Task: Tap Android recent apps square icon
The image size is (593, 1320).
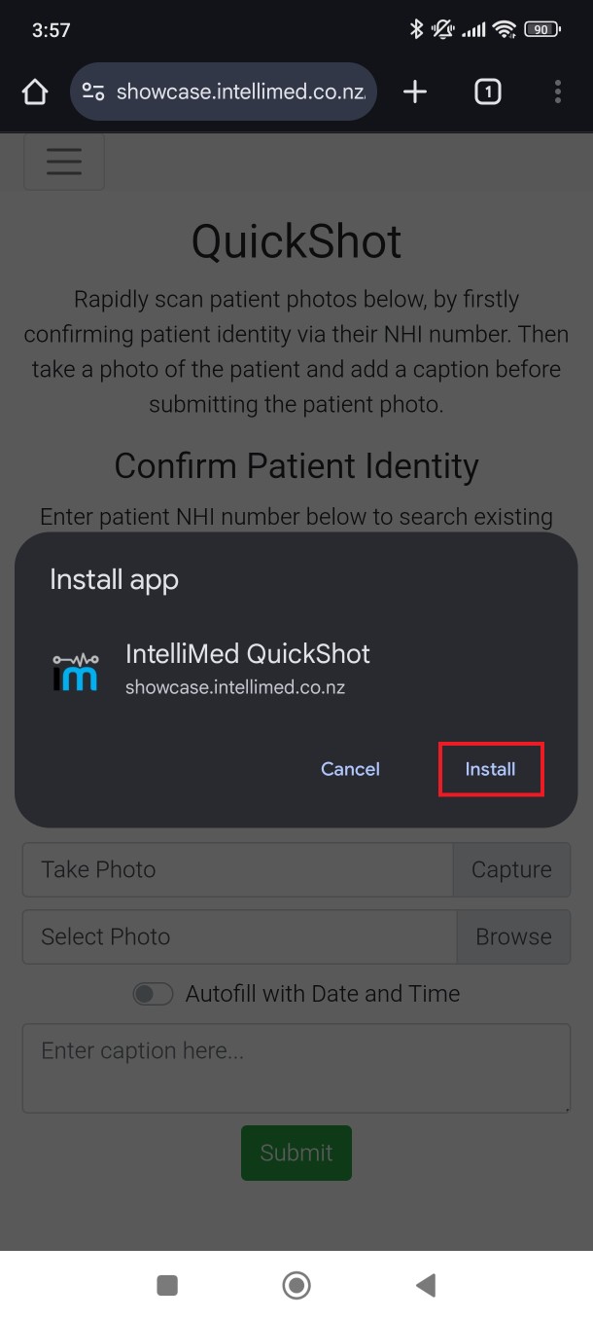Action: [x=167, y=1286]
